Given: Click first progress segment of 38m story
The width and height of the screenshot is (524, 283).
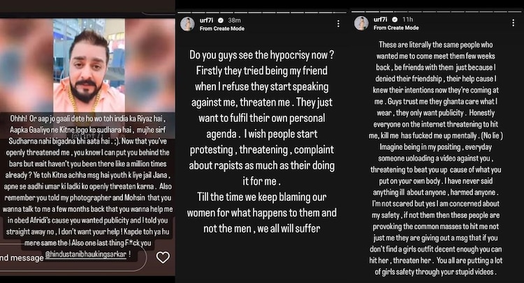Looking at the screenshot, I should click(x=184, y=13).
